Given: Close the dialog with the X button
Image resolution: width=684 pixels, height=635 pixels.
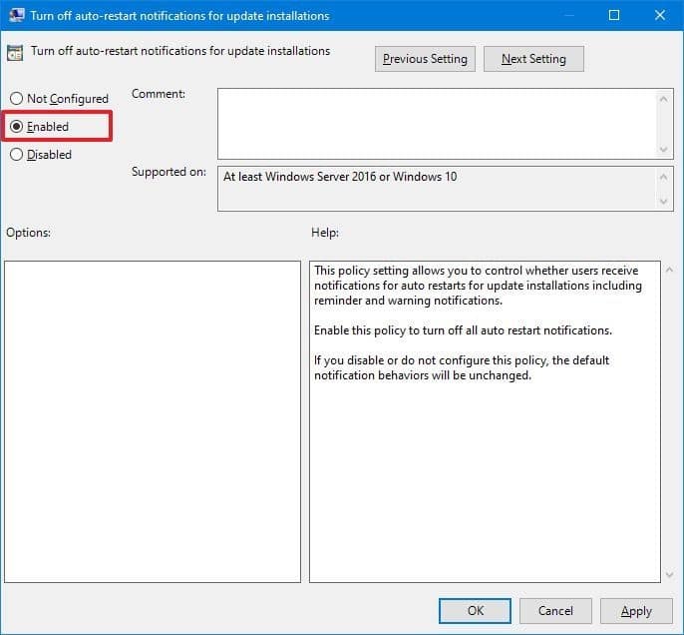Looking at the screenshot, I should 660,15.
